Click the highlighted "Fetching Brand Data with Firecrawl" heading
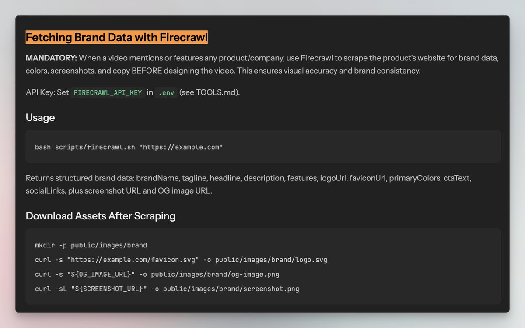Viewport: 525px width, 328px height. click(116, 38)
